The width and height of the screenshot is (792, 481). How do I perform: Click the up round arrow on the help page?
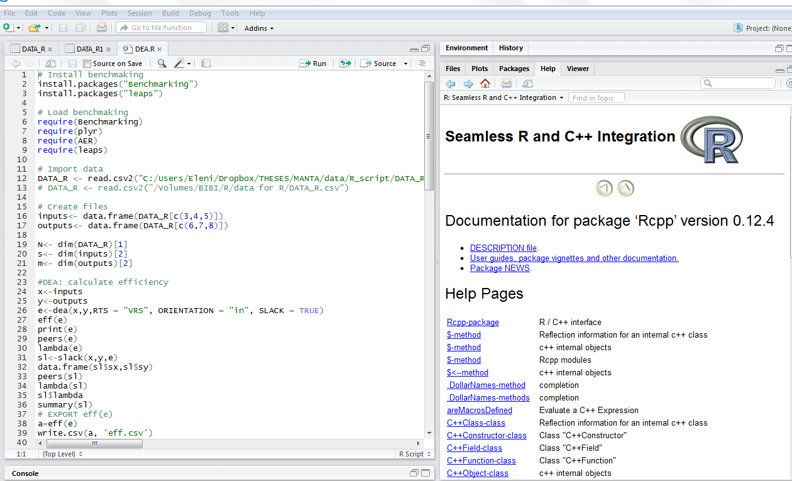pos(625,188)
